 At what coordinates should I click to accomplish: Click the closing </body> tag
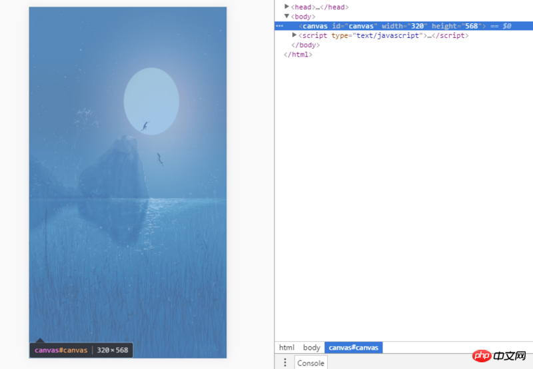click(x=306, y=45)
